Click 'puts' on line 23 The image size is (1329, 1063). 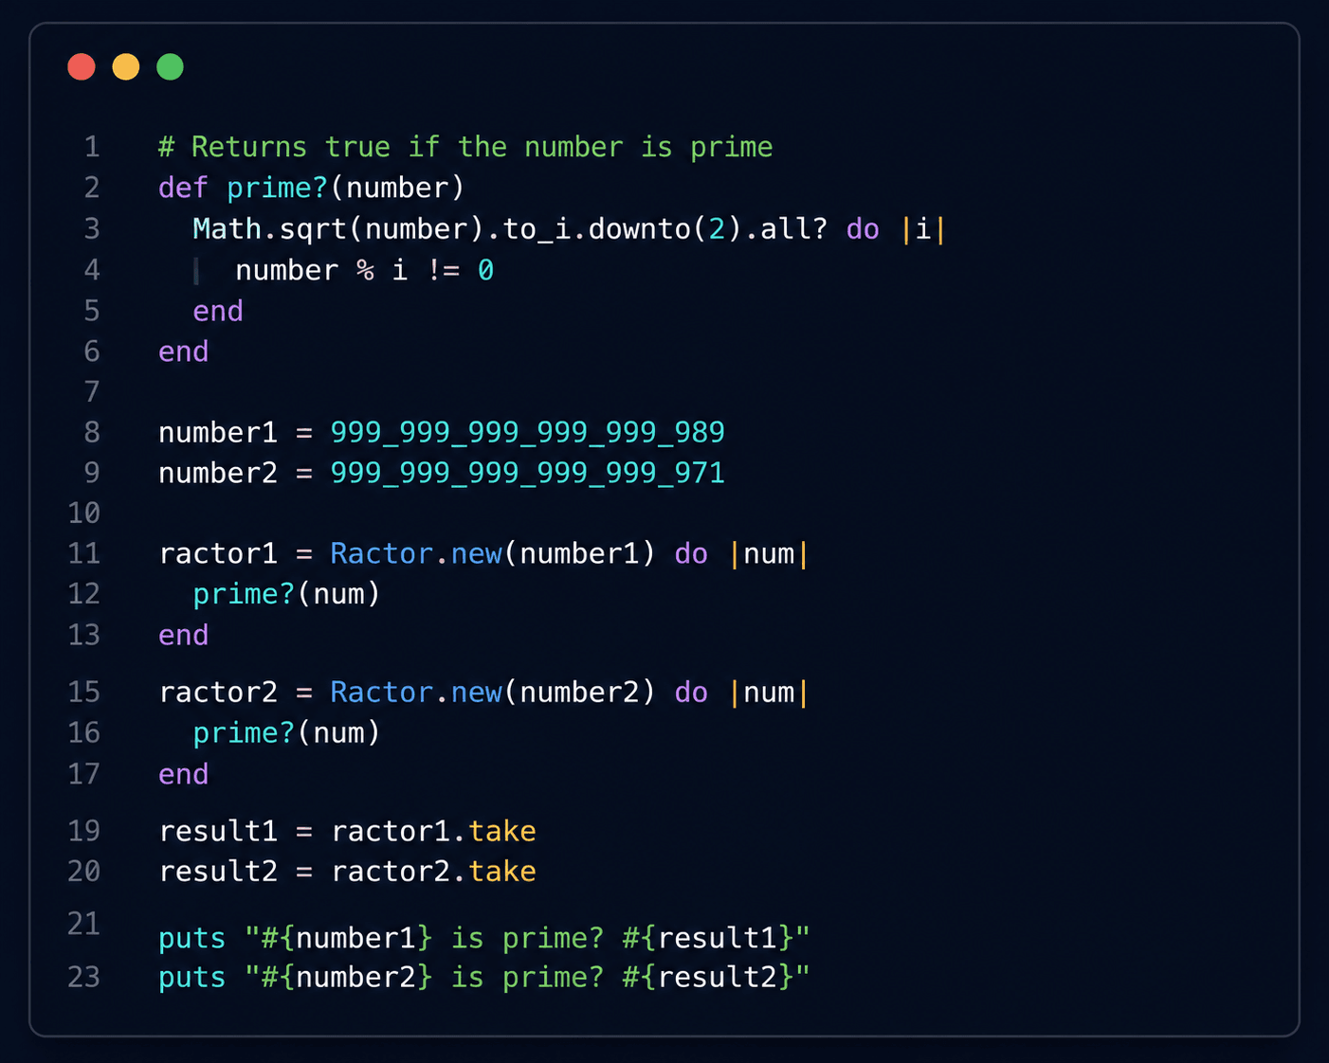tap(192, 977)
